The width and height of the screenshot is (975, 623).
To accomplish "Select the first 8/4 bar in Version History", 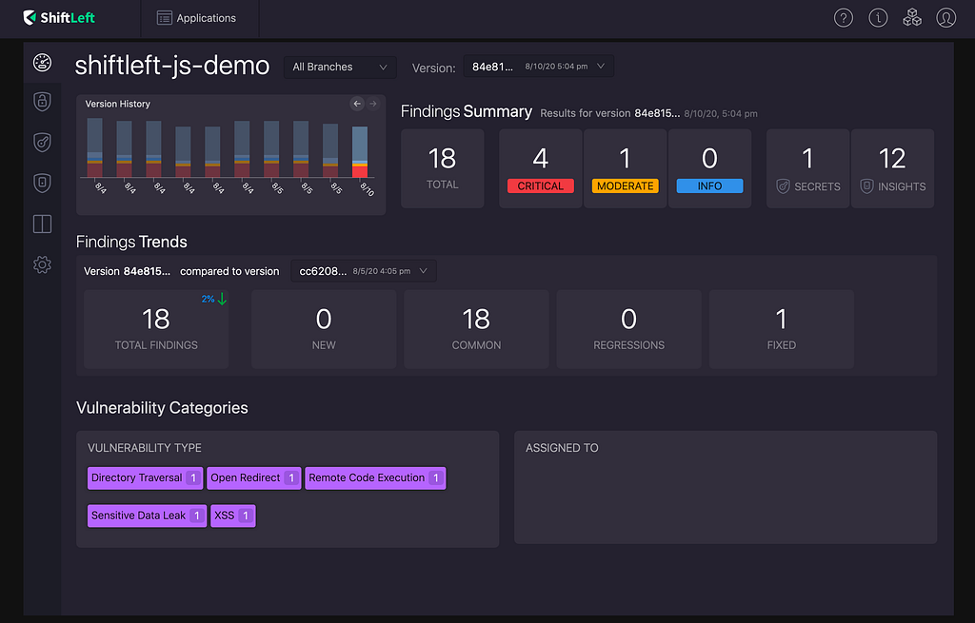I will tap(94, 147).
